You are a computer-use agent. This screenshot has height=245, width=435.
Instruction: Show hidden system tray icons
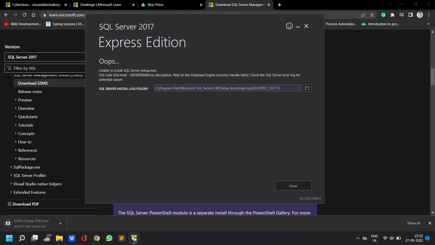click(x=357, y=238)
